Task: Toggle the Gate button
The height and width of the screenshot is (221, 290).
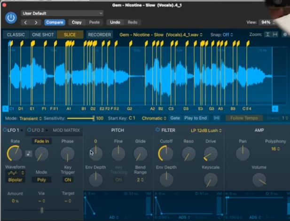Action: pos(175,118)
